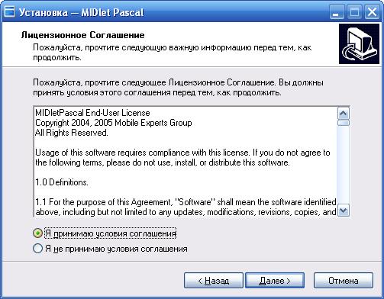Click the license scrollbar down arrow

(344, 211)
